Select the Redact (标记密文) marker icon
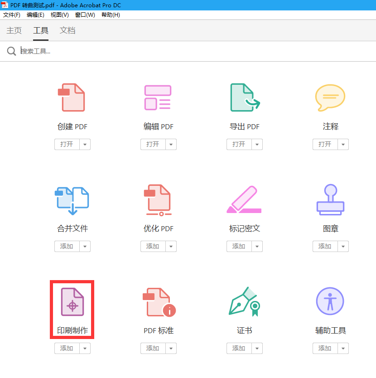This screenshot has width=376, height=378. coord(244,199)
